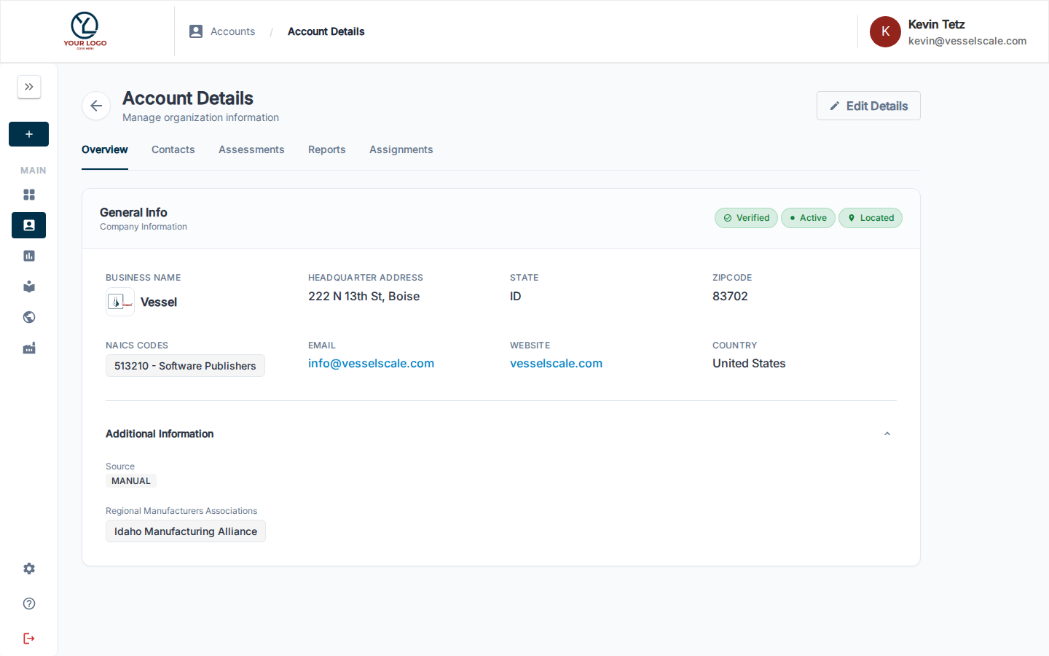Click the user avatar K
The height and width of the screenshot is (656, 1049).
[885, 31]
